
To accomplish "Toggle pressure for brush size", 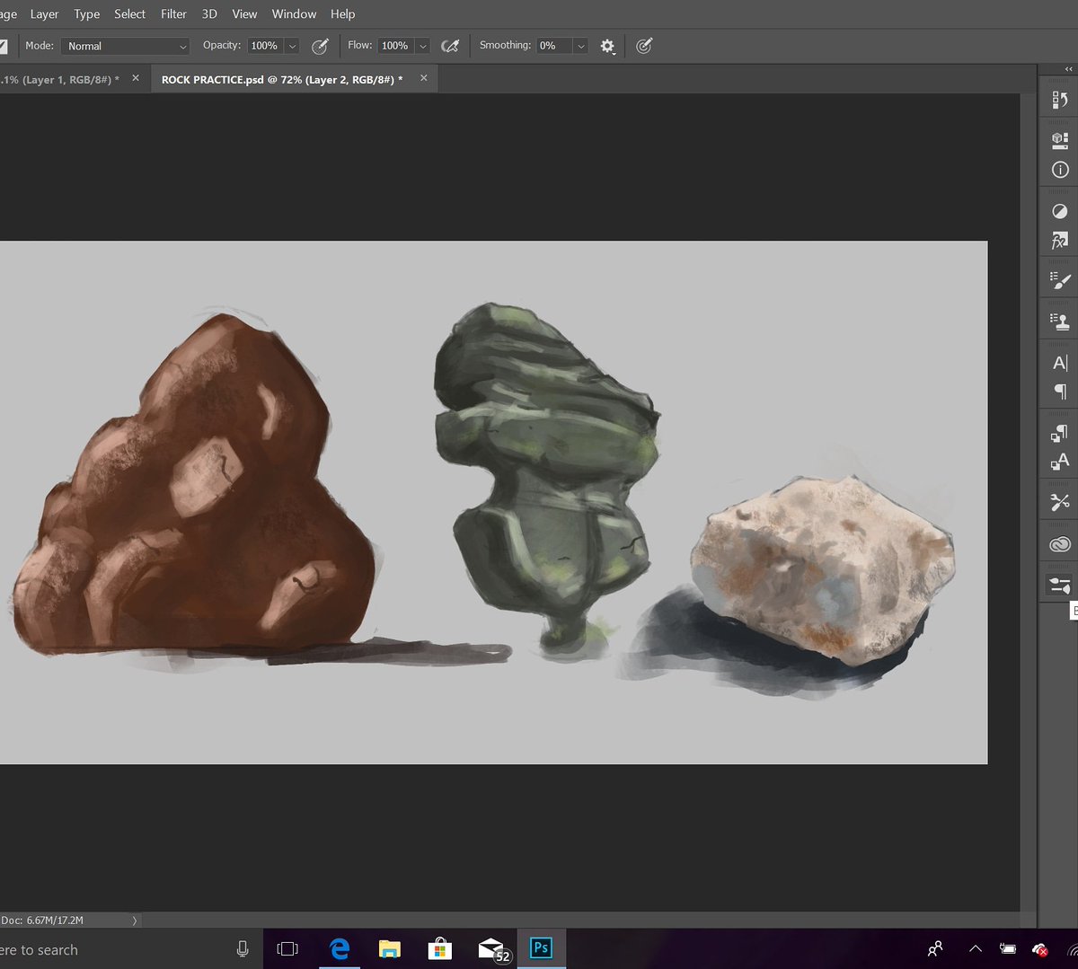I will click(644, 47).
